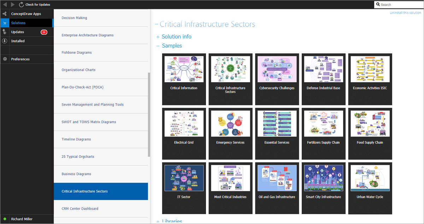Select Plan-Do-Check-Act (PDCA) solution
Image resolution: width=424 pixels, height=224 pixels.
point(101,87)
